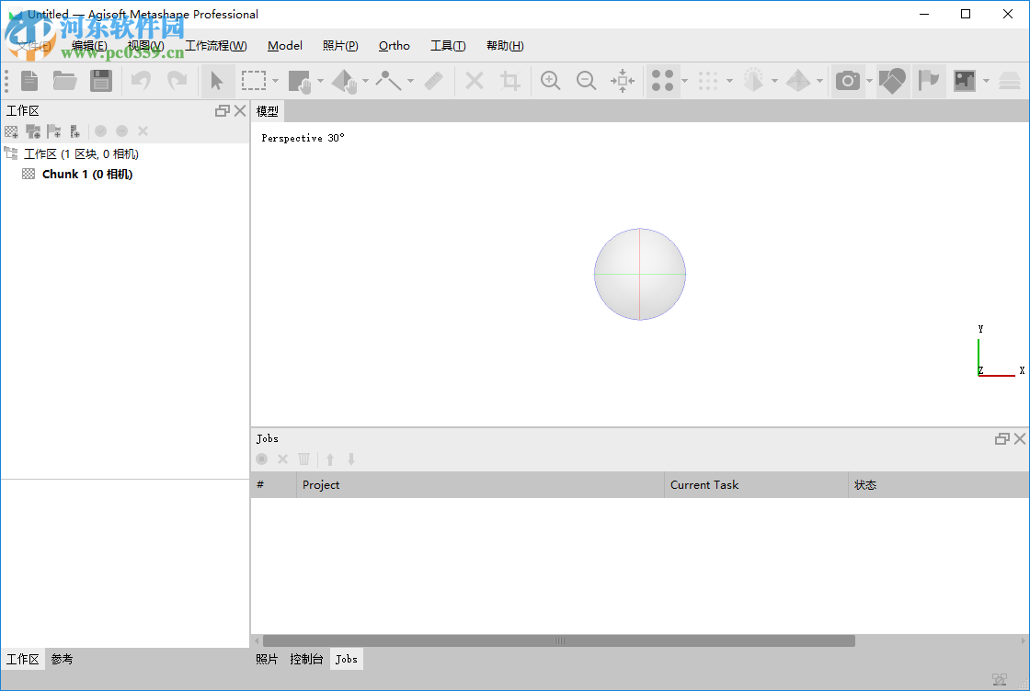Toggle marker flags display in model view
Viewport: 1030px width, 691px height.
pos(929,81)
